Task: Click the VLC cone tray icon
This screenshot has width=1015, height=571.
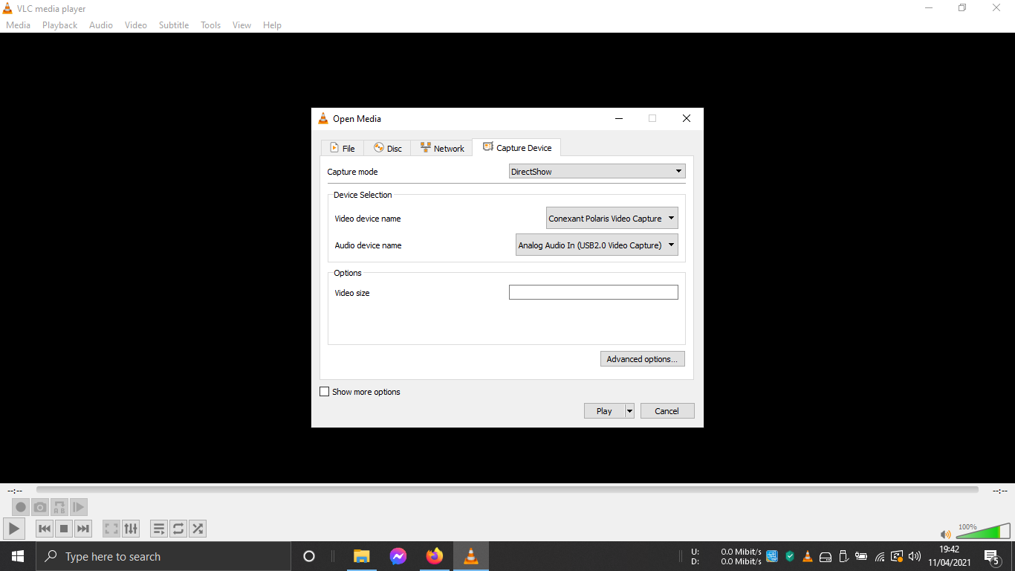Action: tap(808, 556)
